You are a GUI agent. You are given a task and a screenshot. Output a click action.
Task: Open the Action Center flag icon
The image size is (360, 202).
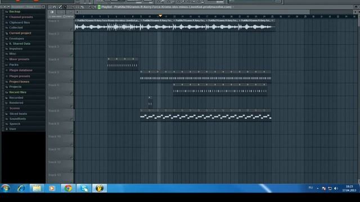coord(324,189)
